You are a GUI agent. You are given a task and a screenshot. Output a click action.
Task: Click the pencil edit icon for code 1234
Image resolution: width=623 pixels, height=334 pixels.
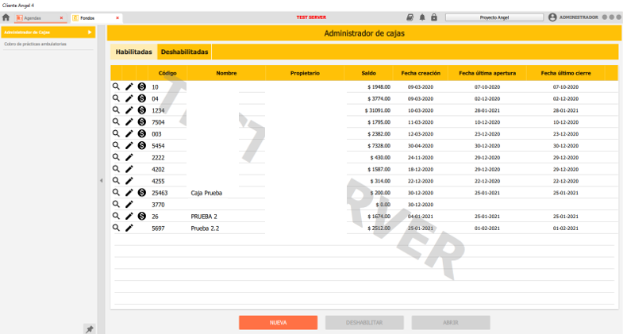pyautogui.click(x=129, y=110)
